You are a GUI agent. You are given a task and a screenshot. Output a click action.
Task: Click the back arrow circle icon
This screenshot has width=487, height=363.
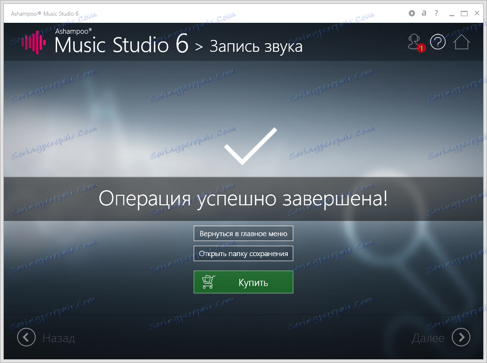[x=27, y=337]
